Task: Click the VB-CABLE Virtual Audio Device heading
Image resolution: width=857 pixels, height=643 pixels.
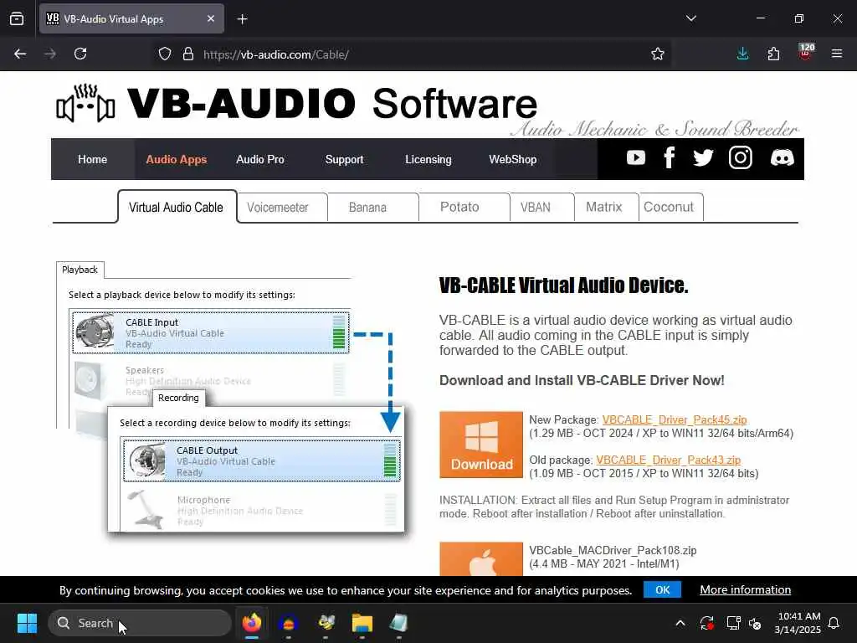Action: click(x=563, y=285)
